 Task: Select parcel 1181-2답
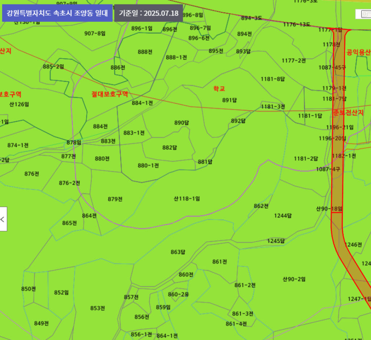(x=305, y=159)
